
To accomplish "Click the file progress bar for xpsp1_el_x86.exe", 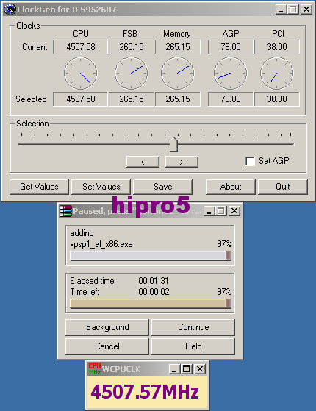I will click(x=151, y=256).
